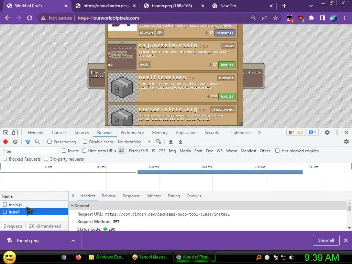The image size is (352, 264).
Task: Open the Response tab of request
Action: (131, 196)
